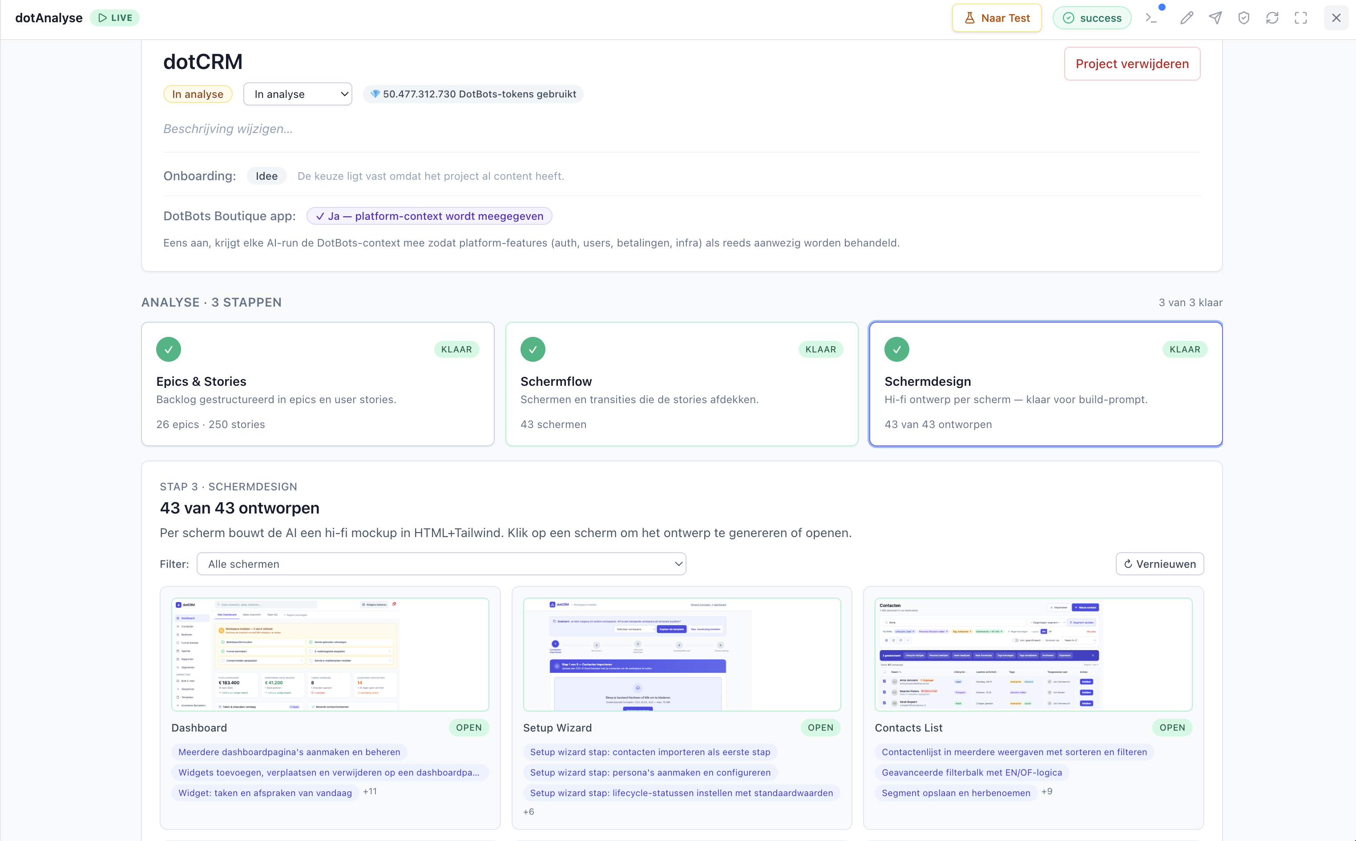Viewport: 1356px width, 841px height.
Task: Open the Alle schermen filter dropdown
Action: [x=441, y=564]
